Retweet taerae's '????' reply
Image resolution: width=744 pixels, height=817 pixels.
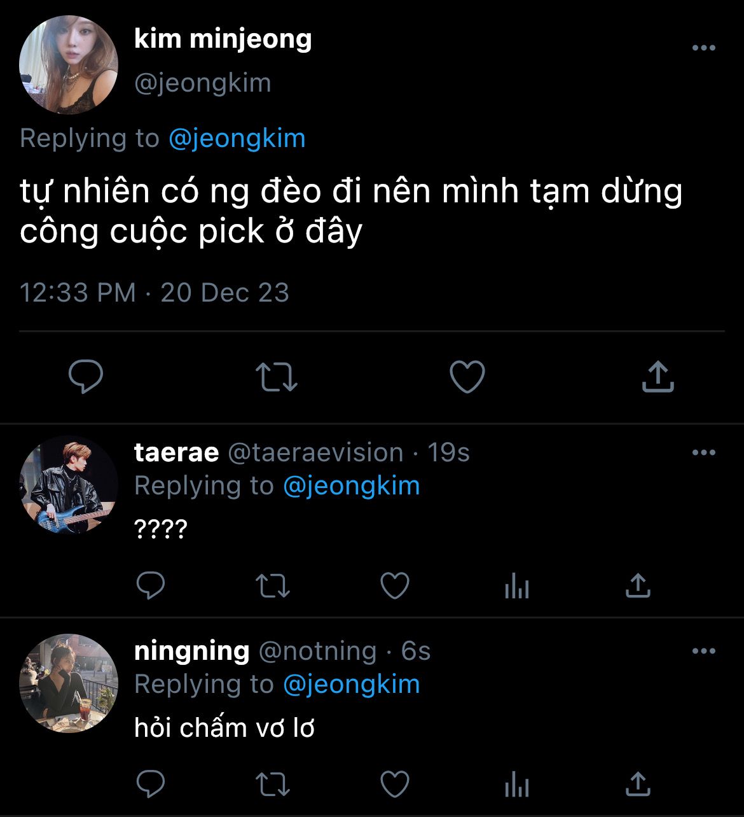click(x=273, y=585)
